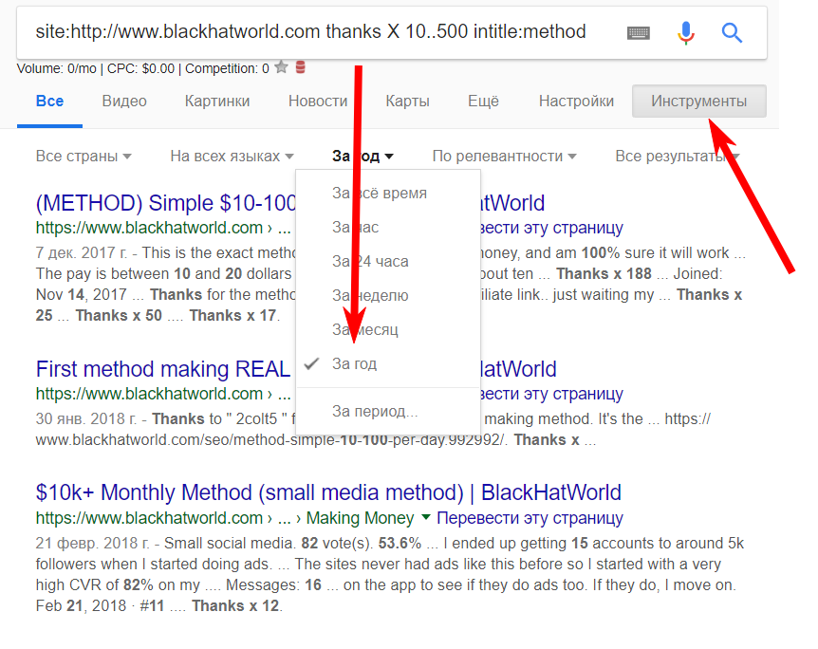
Task: Click the 7 дек. 2017 г. date
Action: click(81, 252)
